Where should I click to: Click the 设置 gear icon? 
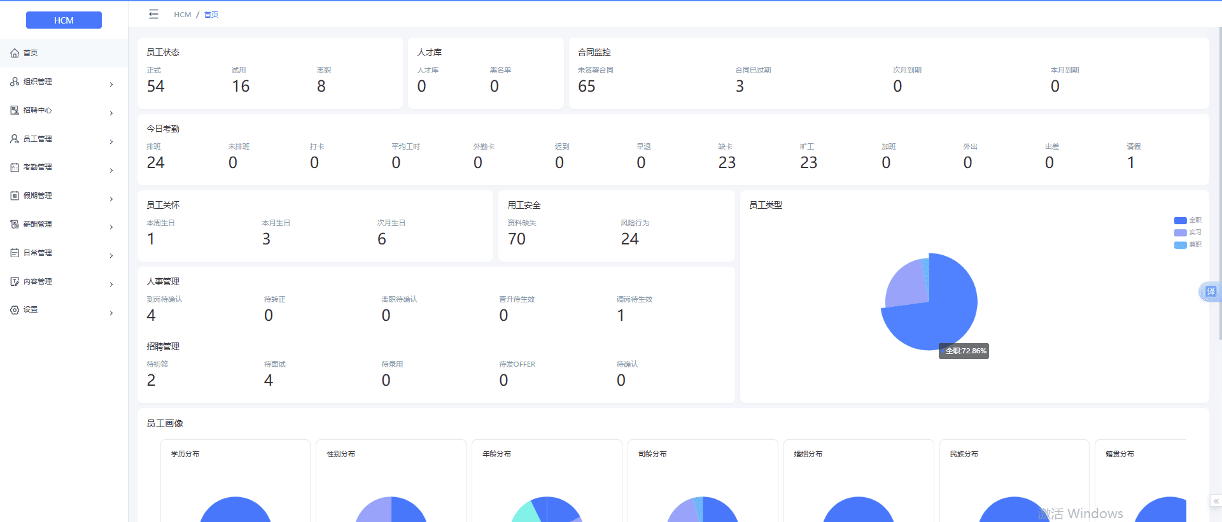15,310
